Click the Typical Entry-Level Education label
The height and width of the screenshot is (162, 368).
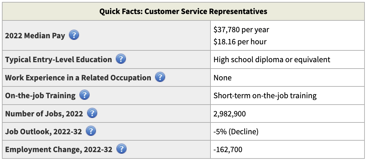click(x=58, y=59)
